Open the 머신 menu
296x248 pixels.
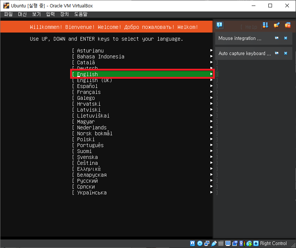(22, 14)
